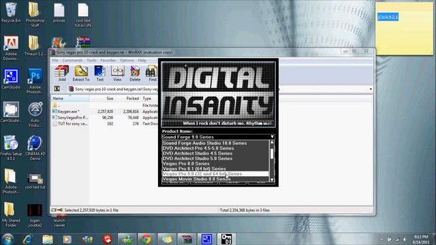Click the down arrow of product list scrollbar
This screenshot has height=245, width=436.
click(272, 180)
